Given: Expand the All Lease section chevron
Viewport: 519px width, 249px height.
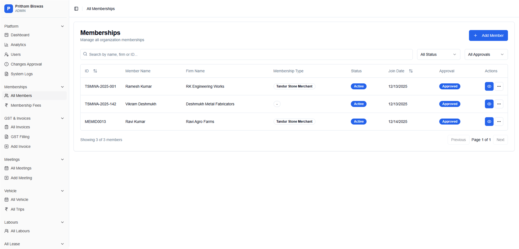Looking at the screenshot, I should (62, 244).
